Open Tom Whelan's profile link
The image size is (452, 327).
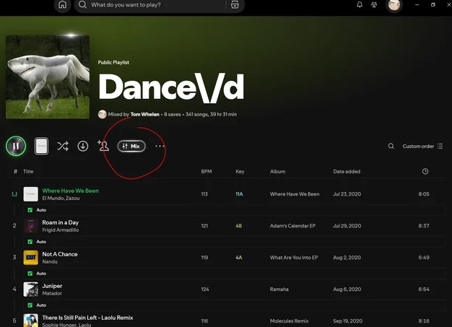pyautogui.click(x=144, y=114)
